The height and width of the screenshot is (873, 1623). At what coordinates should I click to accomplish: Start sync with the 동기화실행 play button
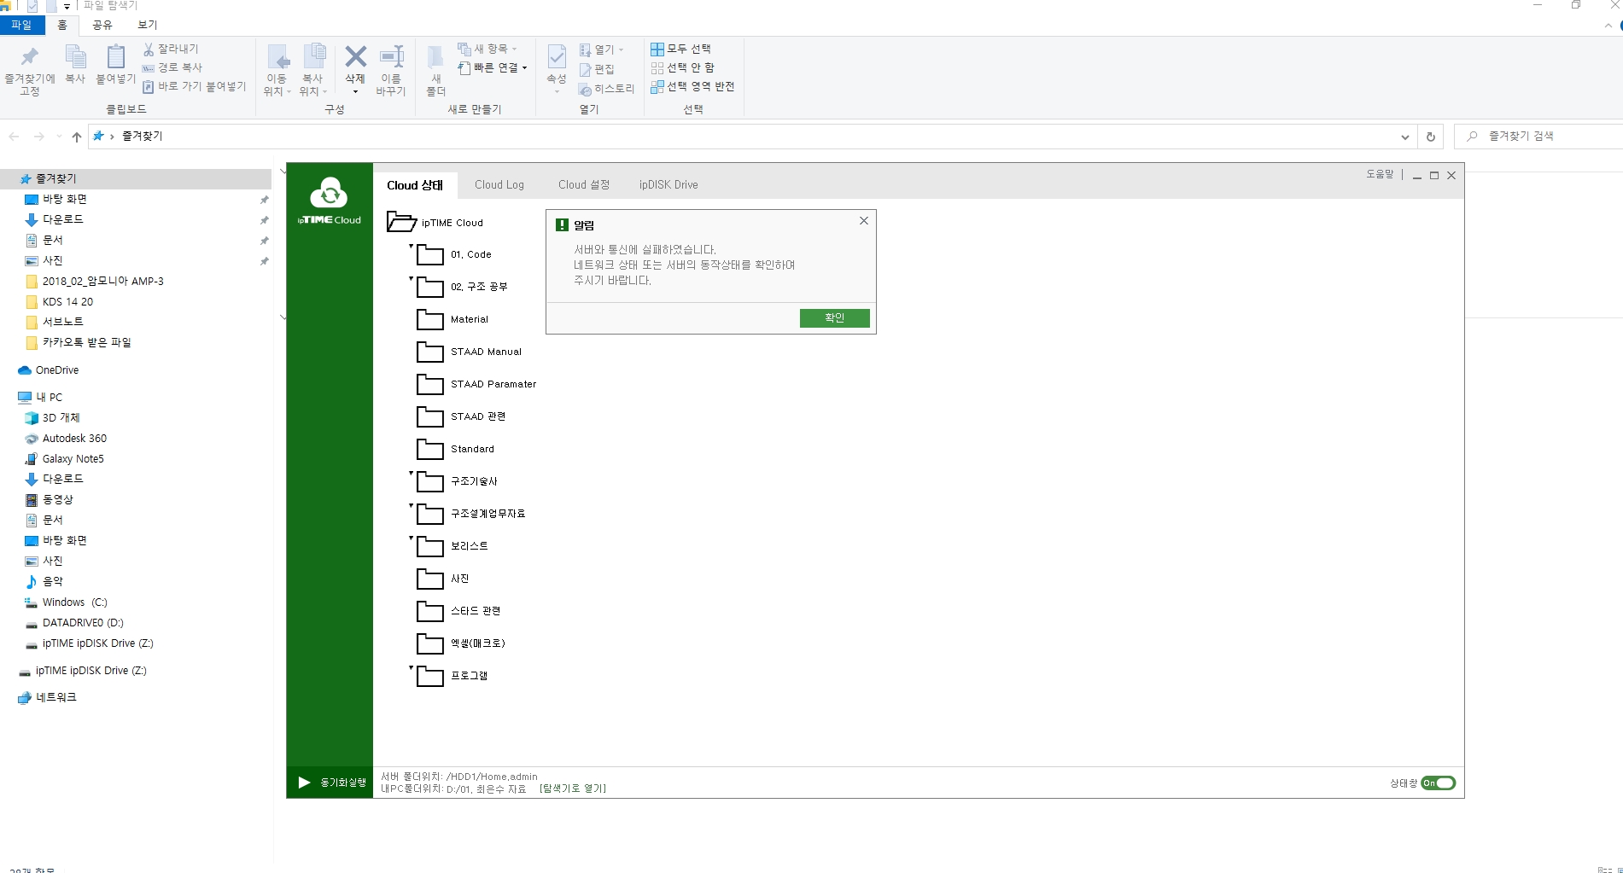point(304,783)
